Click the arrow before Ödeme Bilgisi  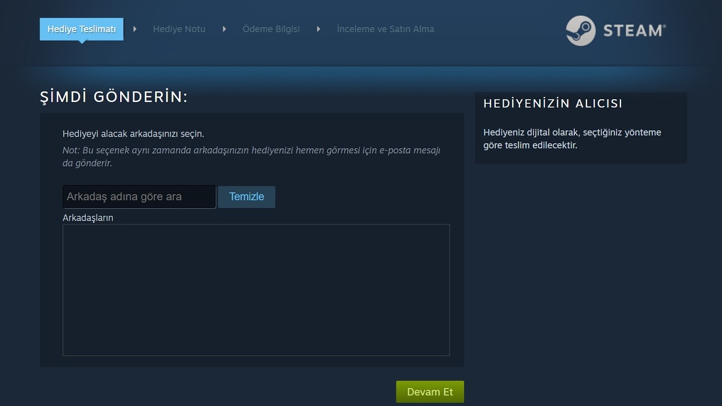point(224,28)
